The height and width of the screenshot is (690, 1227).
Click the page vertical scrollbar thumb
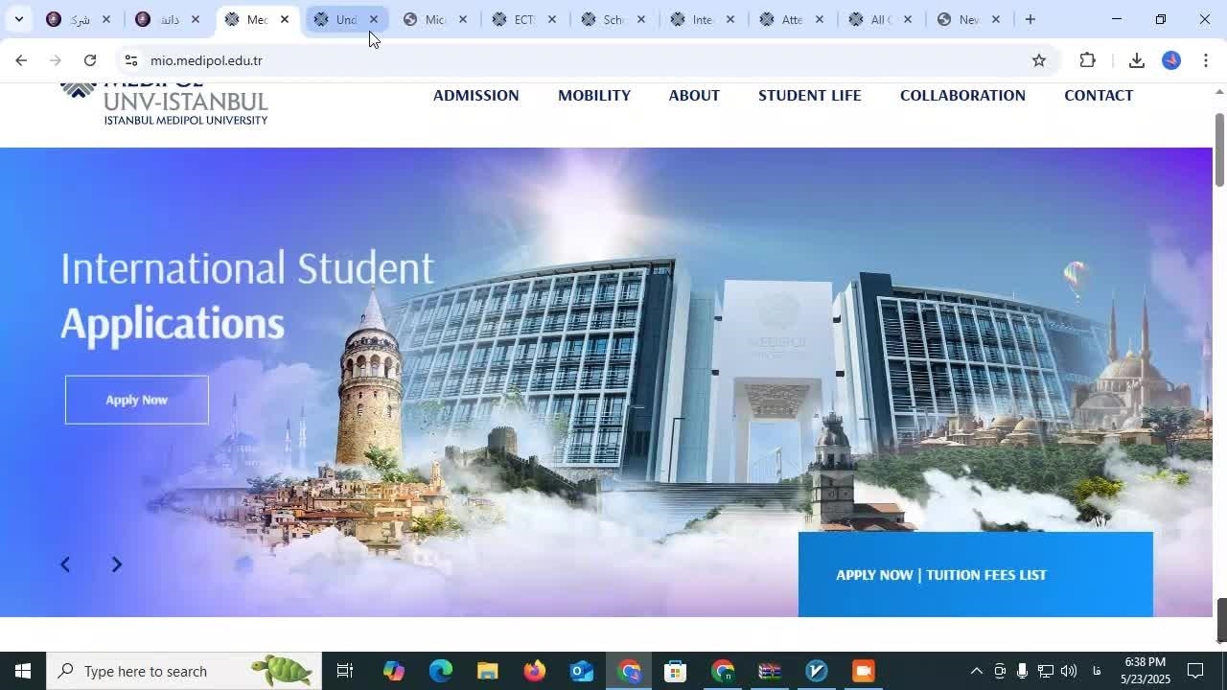[1219, 149]
